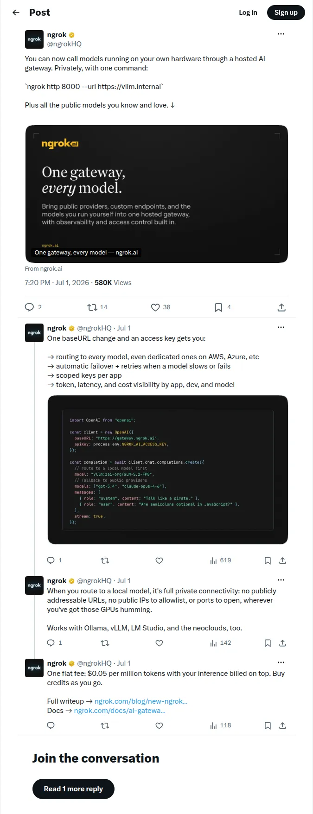Open the ngrok.ai link preview card

click(x=157, y=194)
